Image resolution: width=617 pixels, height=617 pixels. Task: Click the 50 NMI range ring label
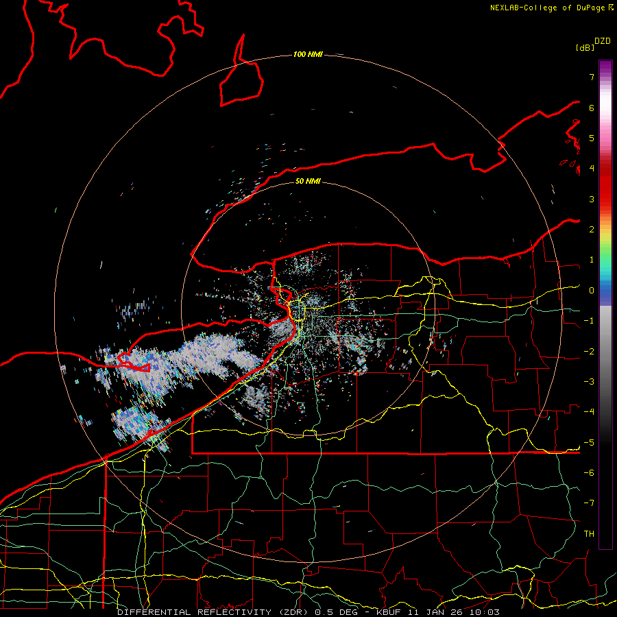point(308,181)
